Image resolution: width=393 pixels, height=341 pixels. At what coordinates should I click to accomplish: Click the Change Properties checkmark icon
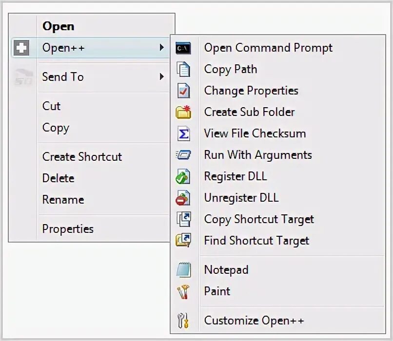(184, 91)
